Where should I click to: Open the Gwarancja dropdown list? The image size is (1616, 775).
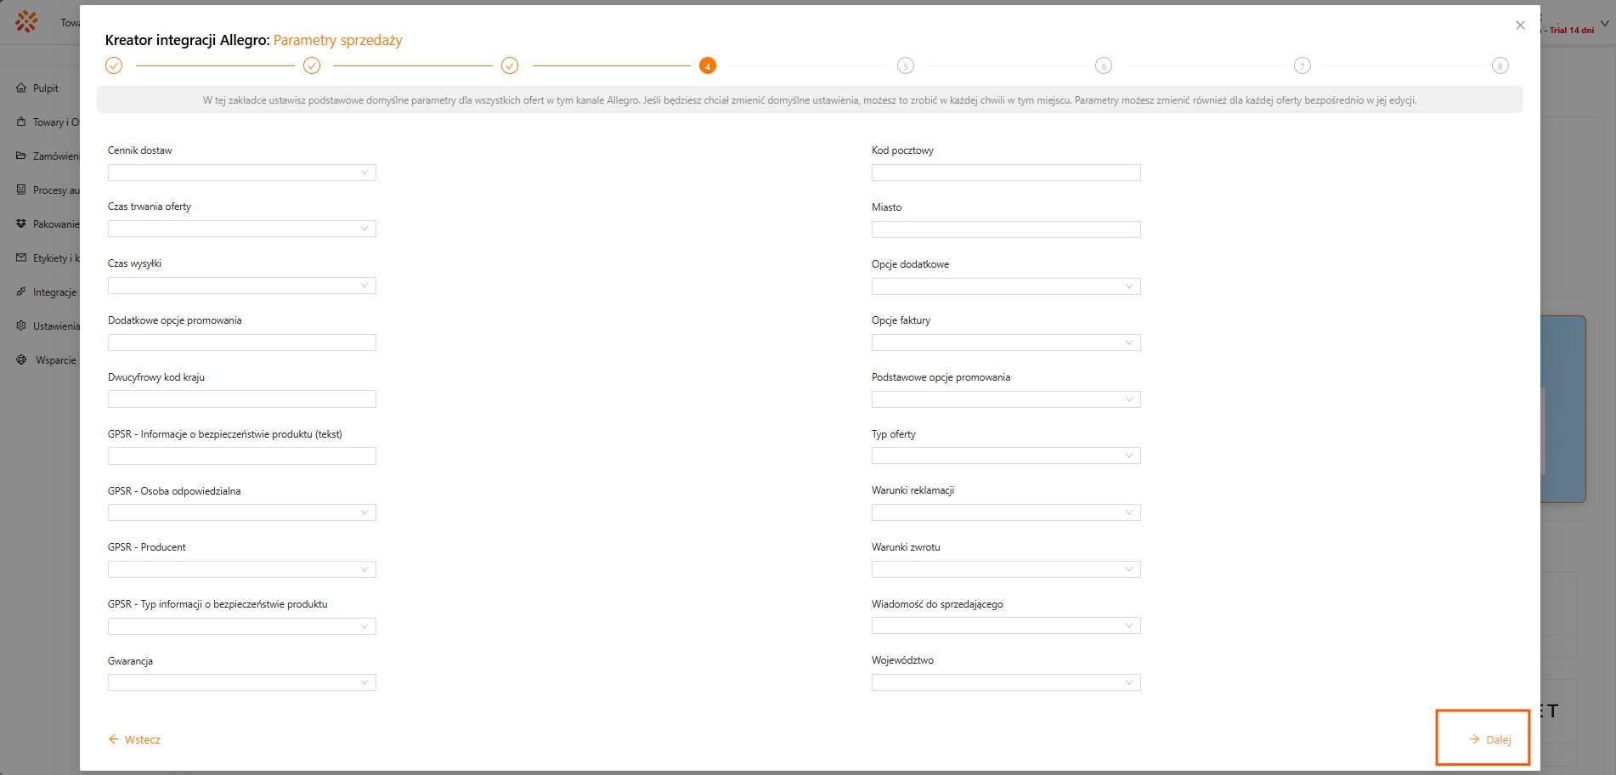click(x=241, y=682)
